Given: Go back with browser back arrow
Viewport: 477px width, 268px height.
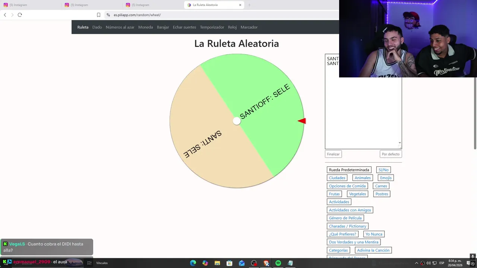Looking at the screenshot, I should tap(5, 15).
